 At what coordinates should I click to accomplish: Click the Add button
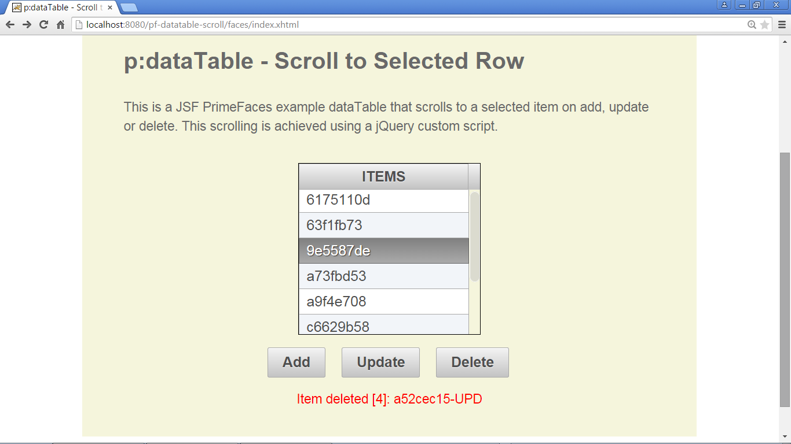pos(296,362)
